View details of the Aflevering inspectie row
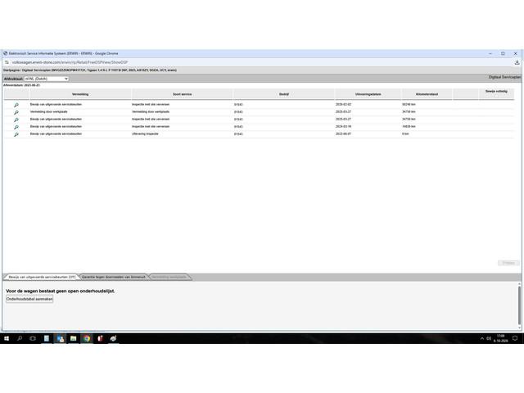Image resolution: width=524 pixels, height=393 pixels. pyautogui.click(x=16, y=134)
